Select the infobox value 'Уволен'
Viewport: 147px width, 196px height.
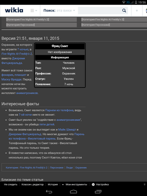[69, 79]
